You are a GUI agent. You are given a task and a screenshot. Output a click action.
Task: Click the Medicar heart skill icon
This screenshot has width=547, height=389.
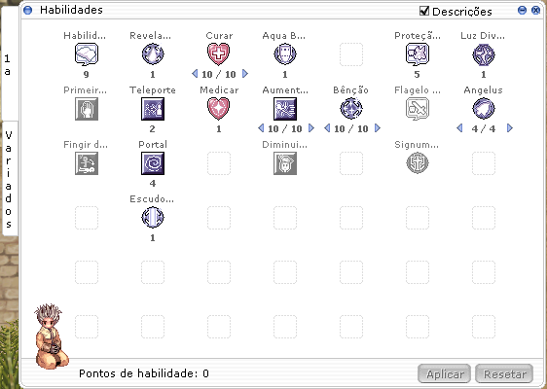point(218,109)
